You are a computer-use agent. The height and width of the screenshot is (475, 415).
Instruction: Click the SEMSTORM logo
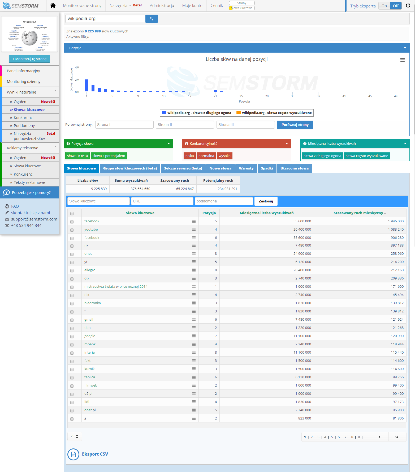tap(21, 6)
